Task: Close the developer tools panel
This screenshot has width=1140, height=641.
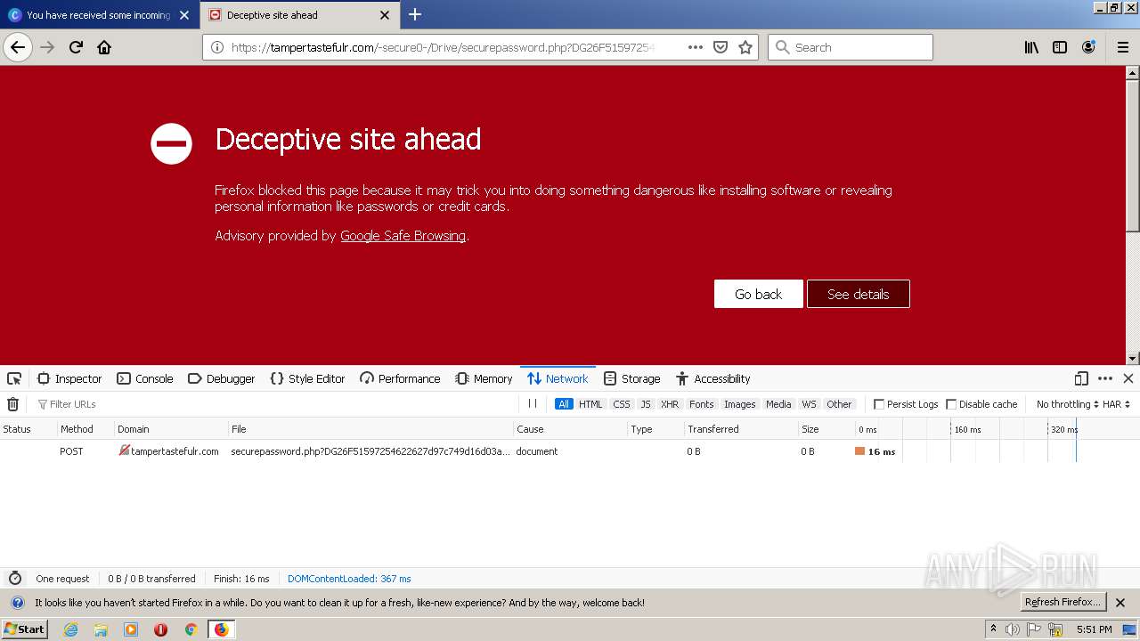Action: (x=1128, y=378)
